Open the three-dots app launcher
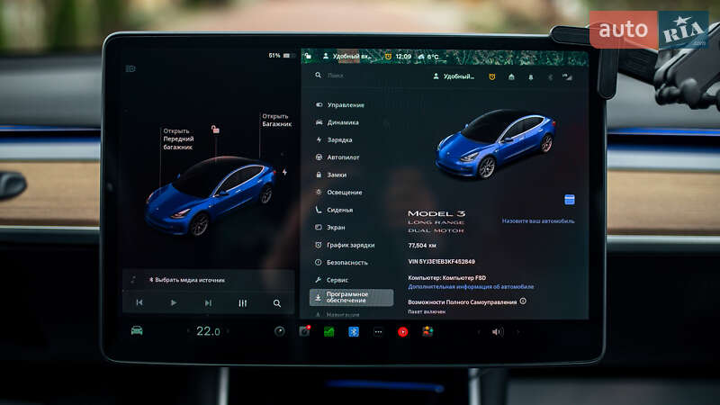The image size is (720, 405). pyautogui.click(x=378, y=331)
